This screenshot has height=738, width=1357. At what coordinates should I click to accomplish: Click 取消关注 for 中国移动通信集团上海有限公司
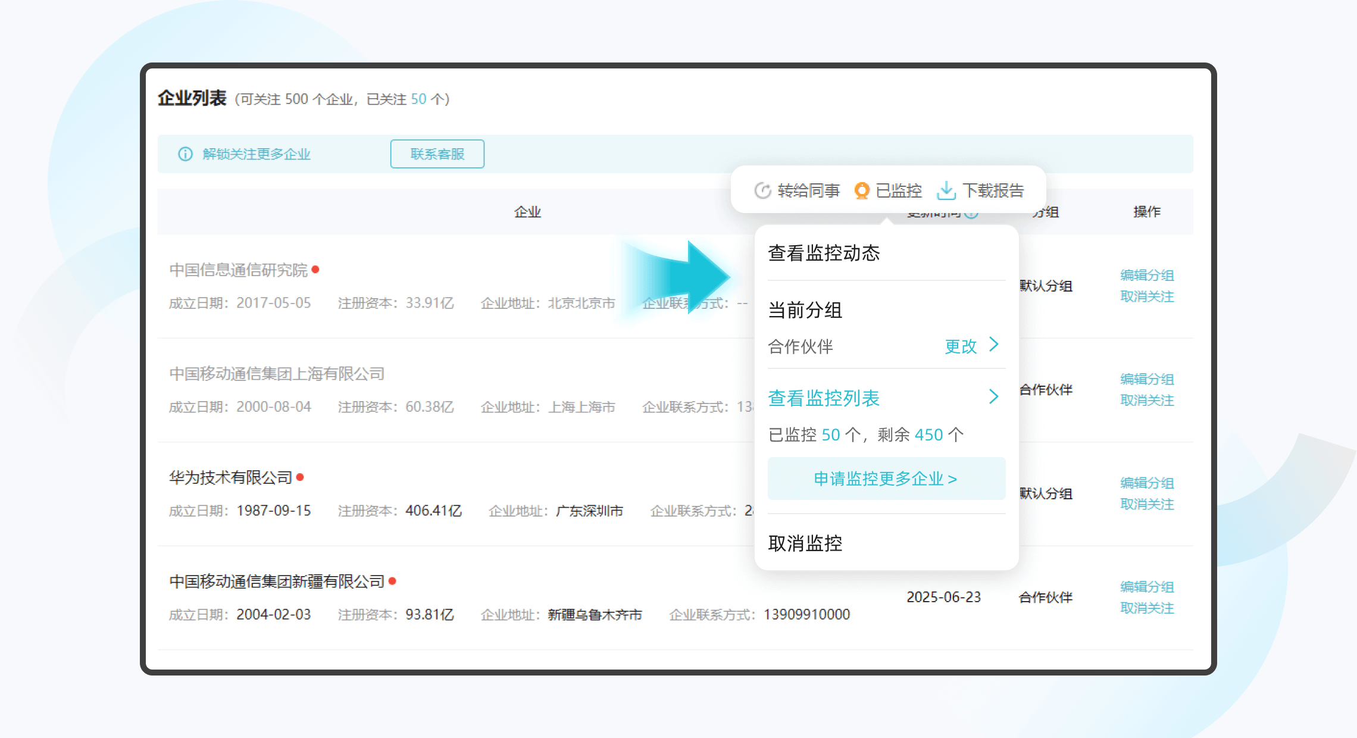(x=1147, y=401)
